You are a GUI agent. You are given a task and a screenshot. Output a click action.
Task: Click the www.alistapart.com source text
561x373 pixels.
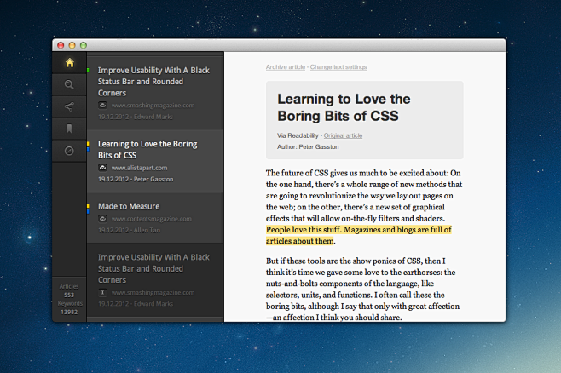pos(139,168)
